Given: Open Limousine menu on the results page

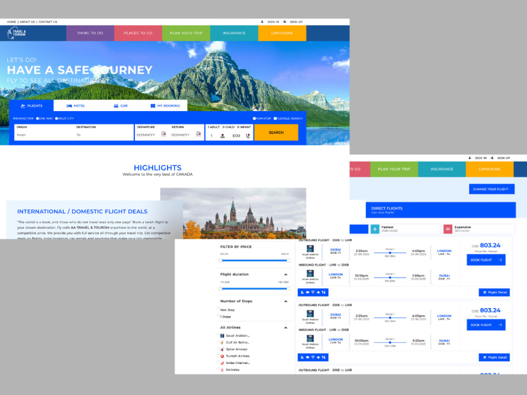Looking at the screenshot, I should 490,169.
